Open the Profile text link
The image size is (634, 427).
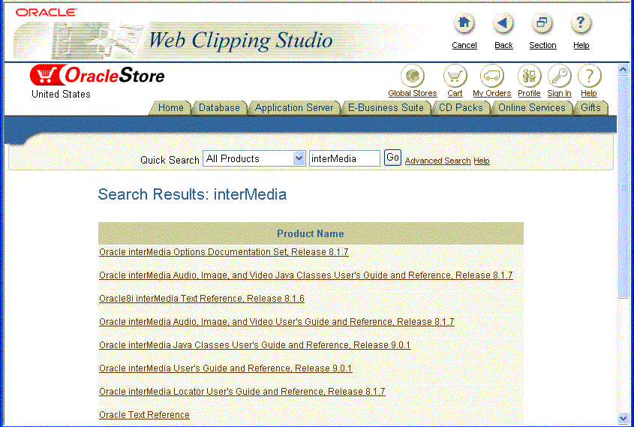[529, 93]
